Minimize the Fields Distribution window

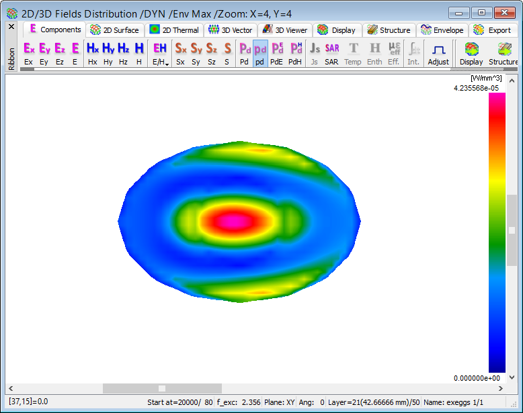(459, 13)
